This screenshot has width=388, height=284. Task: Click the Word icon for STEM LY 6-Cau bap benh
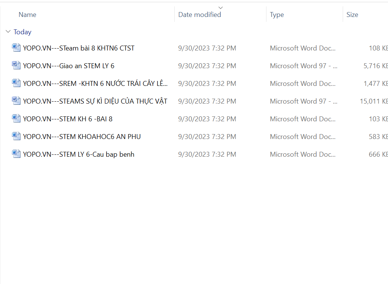click(x=16, y=154)
